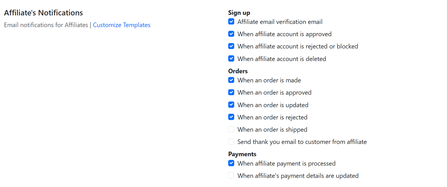Click the 'Affiliate email verification email' label
The image size is (447, 187).
(x=280, y=22)
